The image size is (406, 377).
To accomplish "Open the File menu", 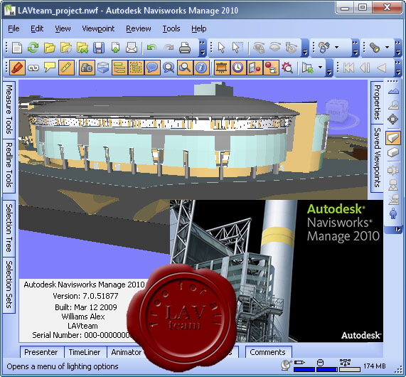I will click(14, 28).
